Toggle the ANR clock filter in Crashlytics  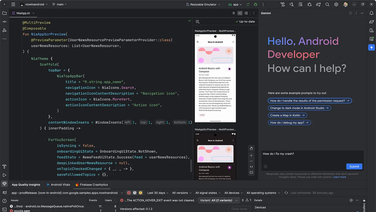(134, 193)
